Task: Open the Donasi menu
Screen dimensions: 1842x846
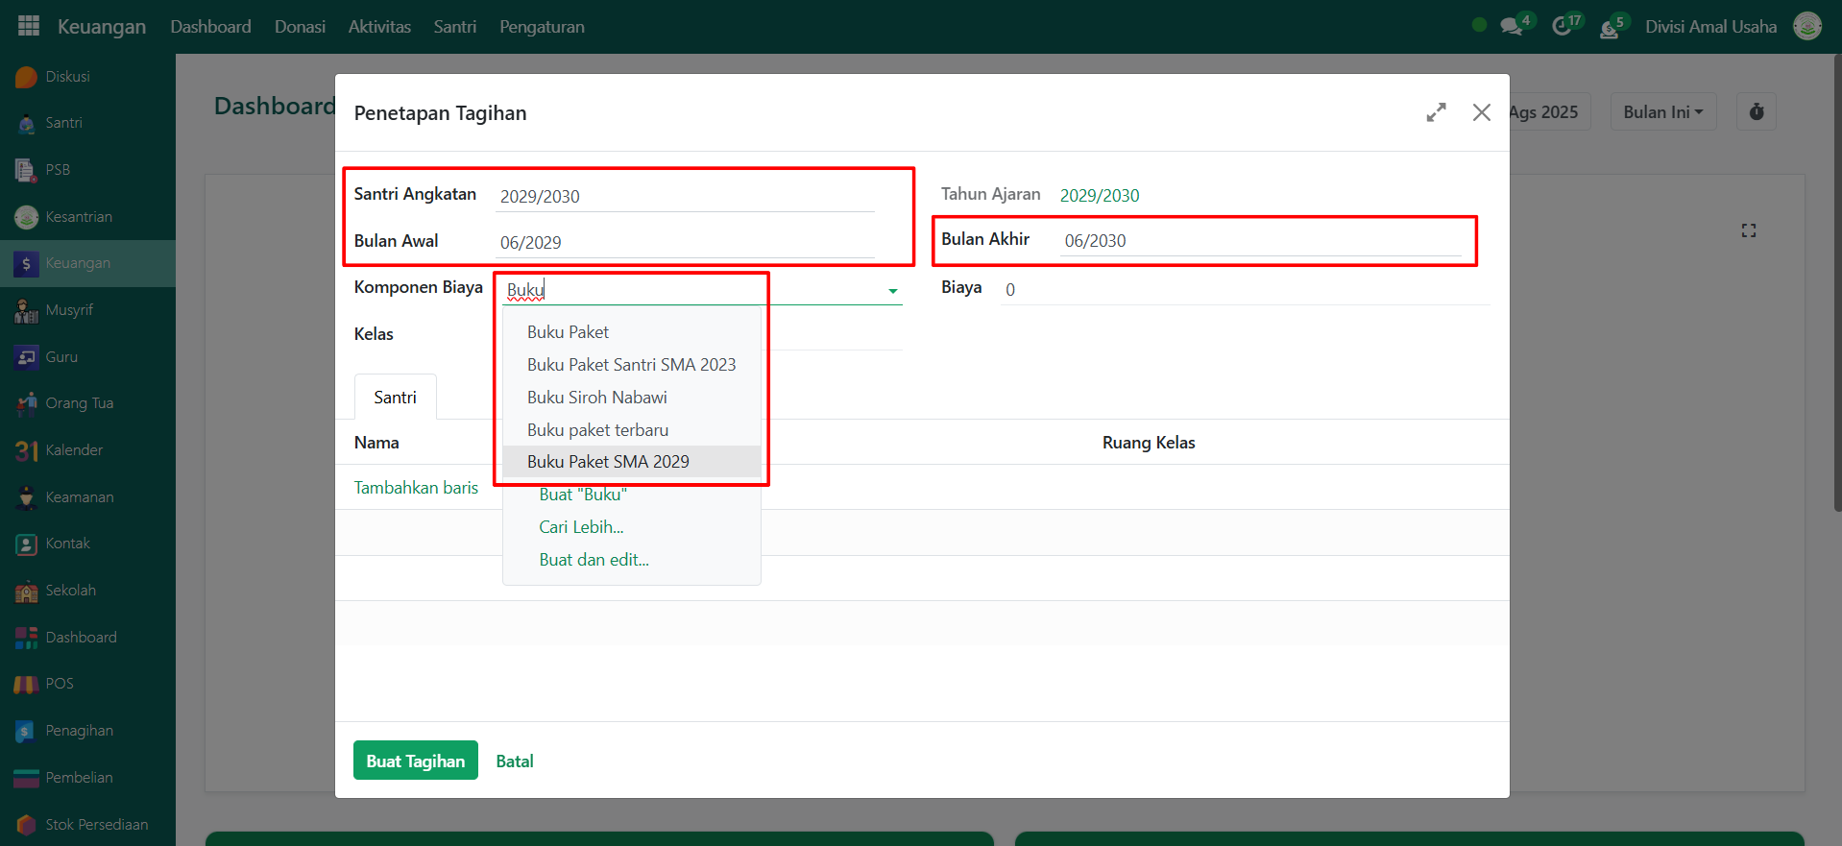Action: (300, 27)
